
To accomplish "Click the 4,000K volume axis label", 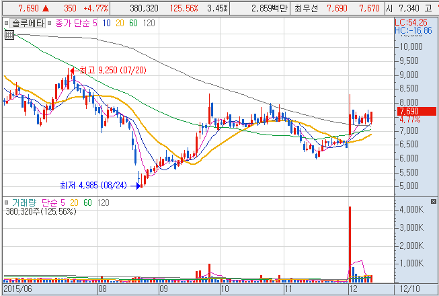I will (x=411, y=209).
